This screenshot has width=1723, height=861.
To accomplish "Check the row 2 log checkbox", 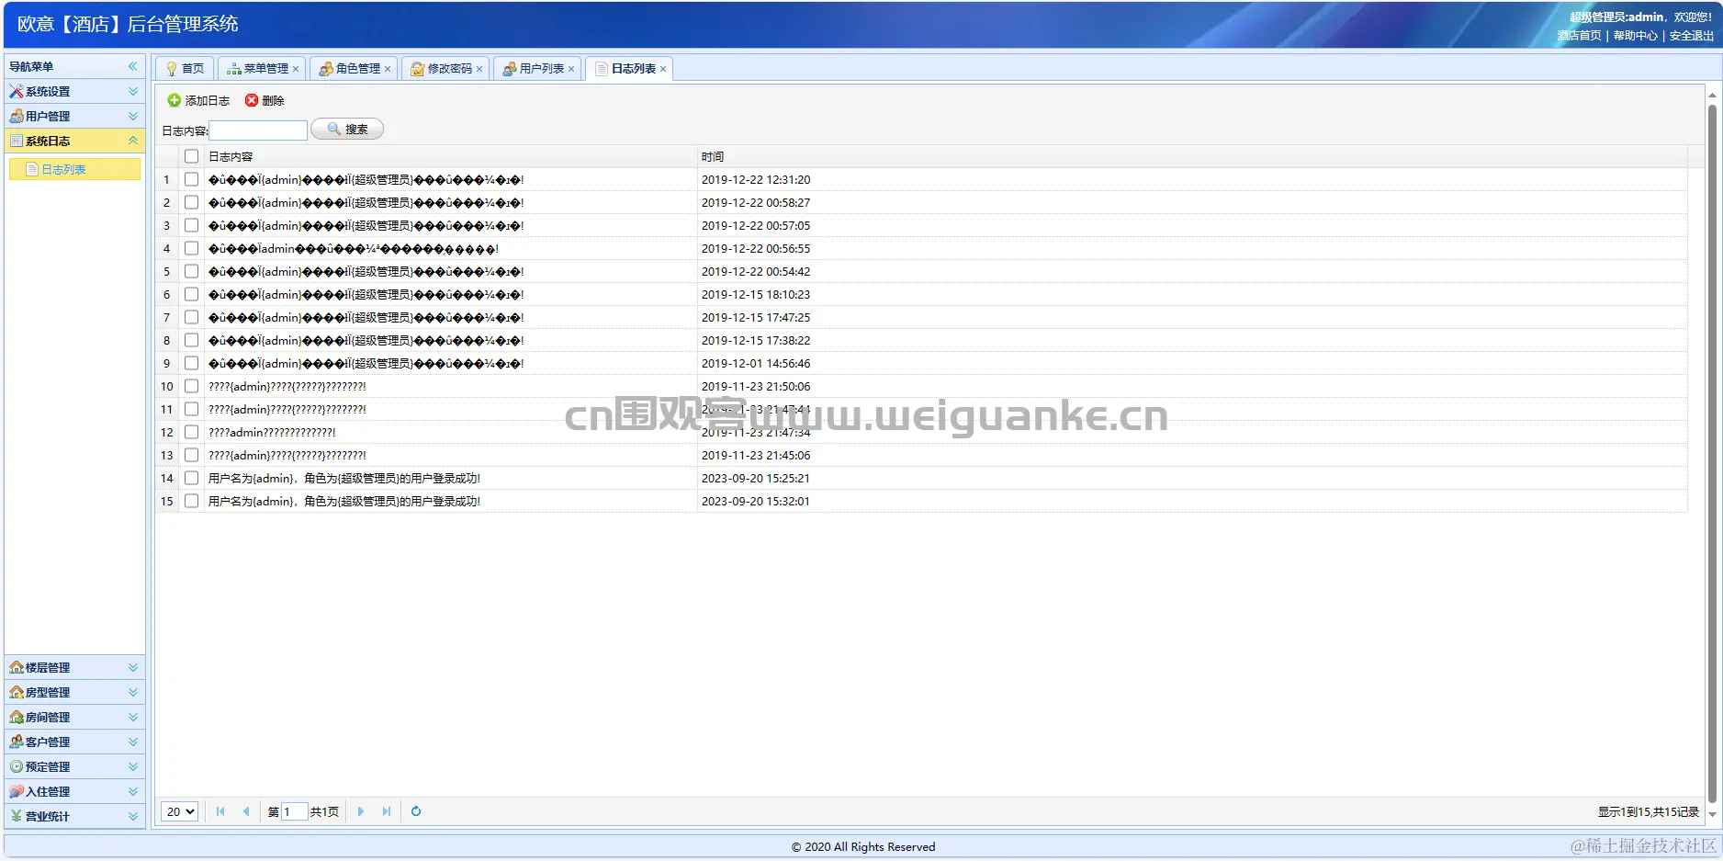I will [x=191, y=202].
